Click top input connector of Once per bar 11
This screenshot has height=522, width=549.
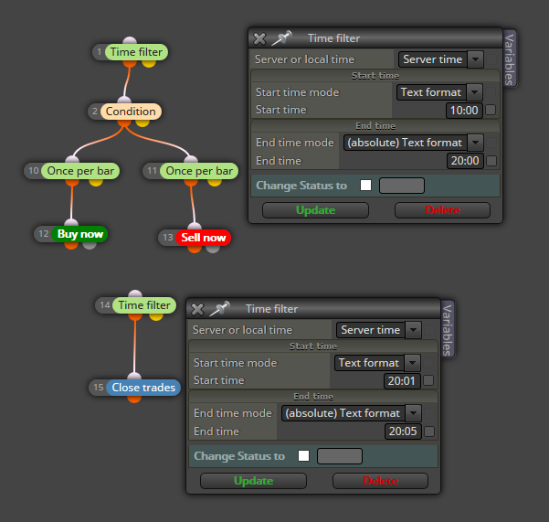pyautogui.click(x=191, y=159)
